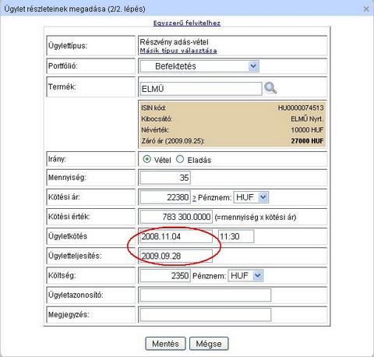Click the time field showing 11:30
This screenshot has width=374, height=357.
[236, 236]
